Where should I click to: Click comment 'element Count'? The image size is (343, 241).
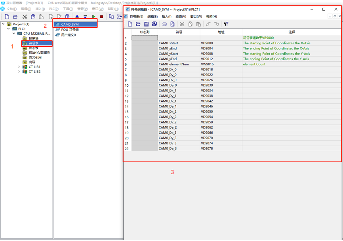coord(254,64)
